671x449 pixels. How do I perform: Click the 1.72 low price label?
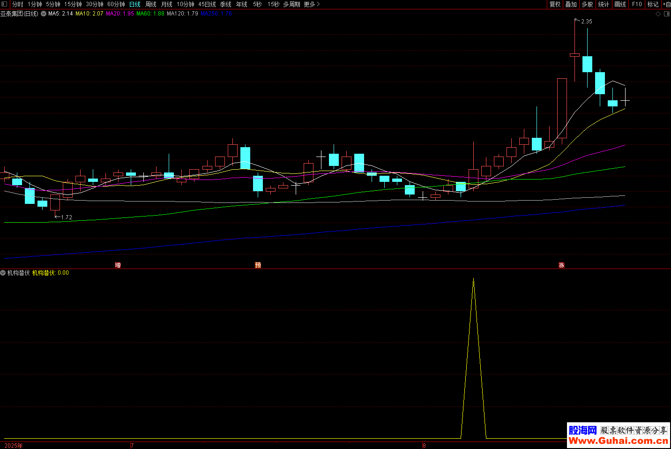[x=67, y=217]
